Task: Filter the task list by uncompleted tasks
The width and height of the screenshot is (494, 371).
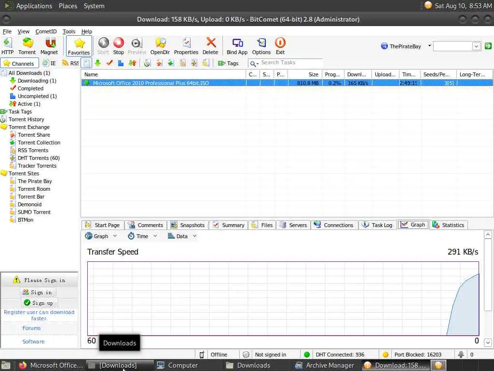Action: point(121,63)
